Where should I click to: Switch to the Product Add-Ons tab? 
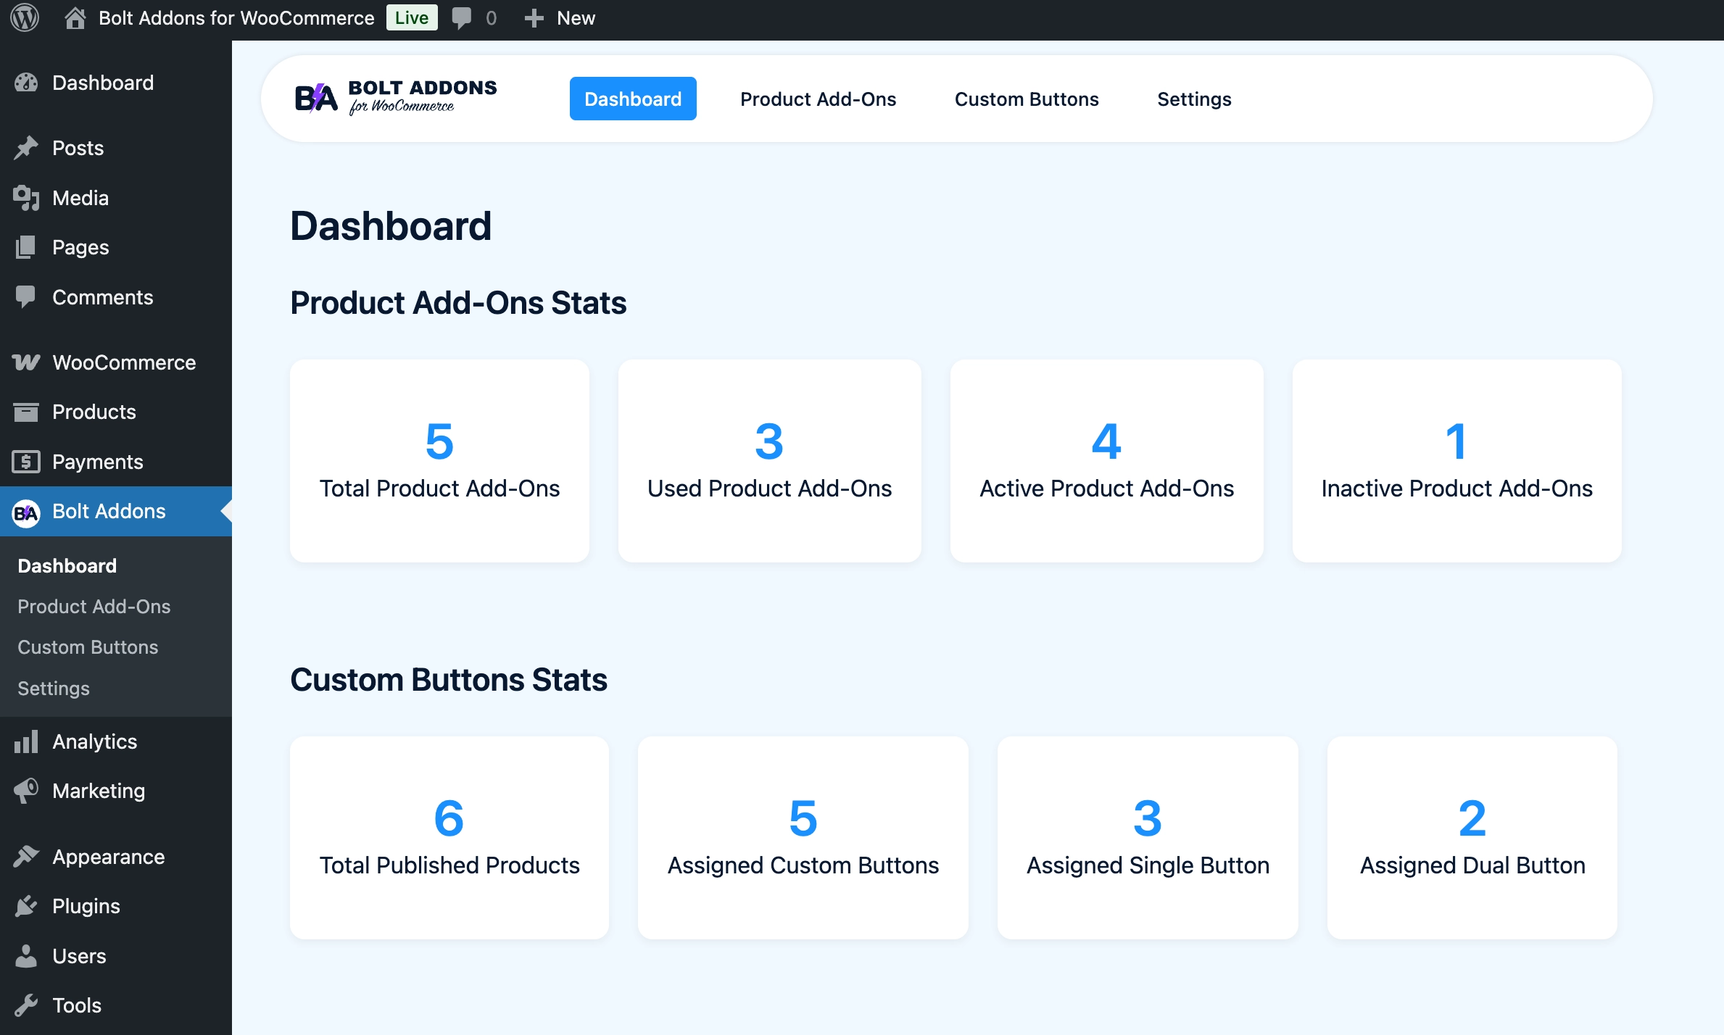click(x=818, y=99)
